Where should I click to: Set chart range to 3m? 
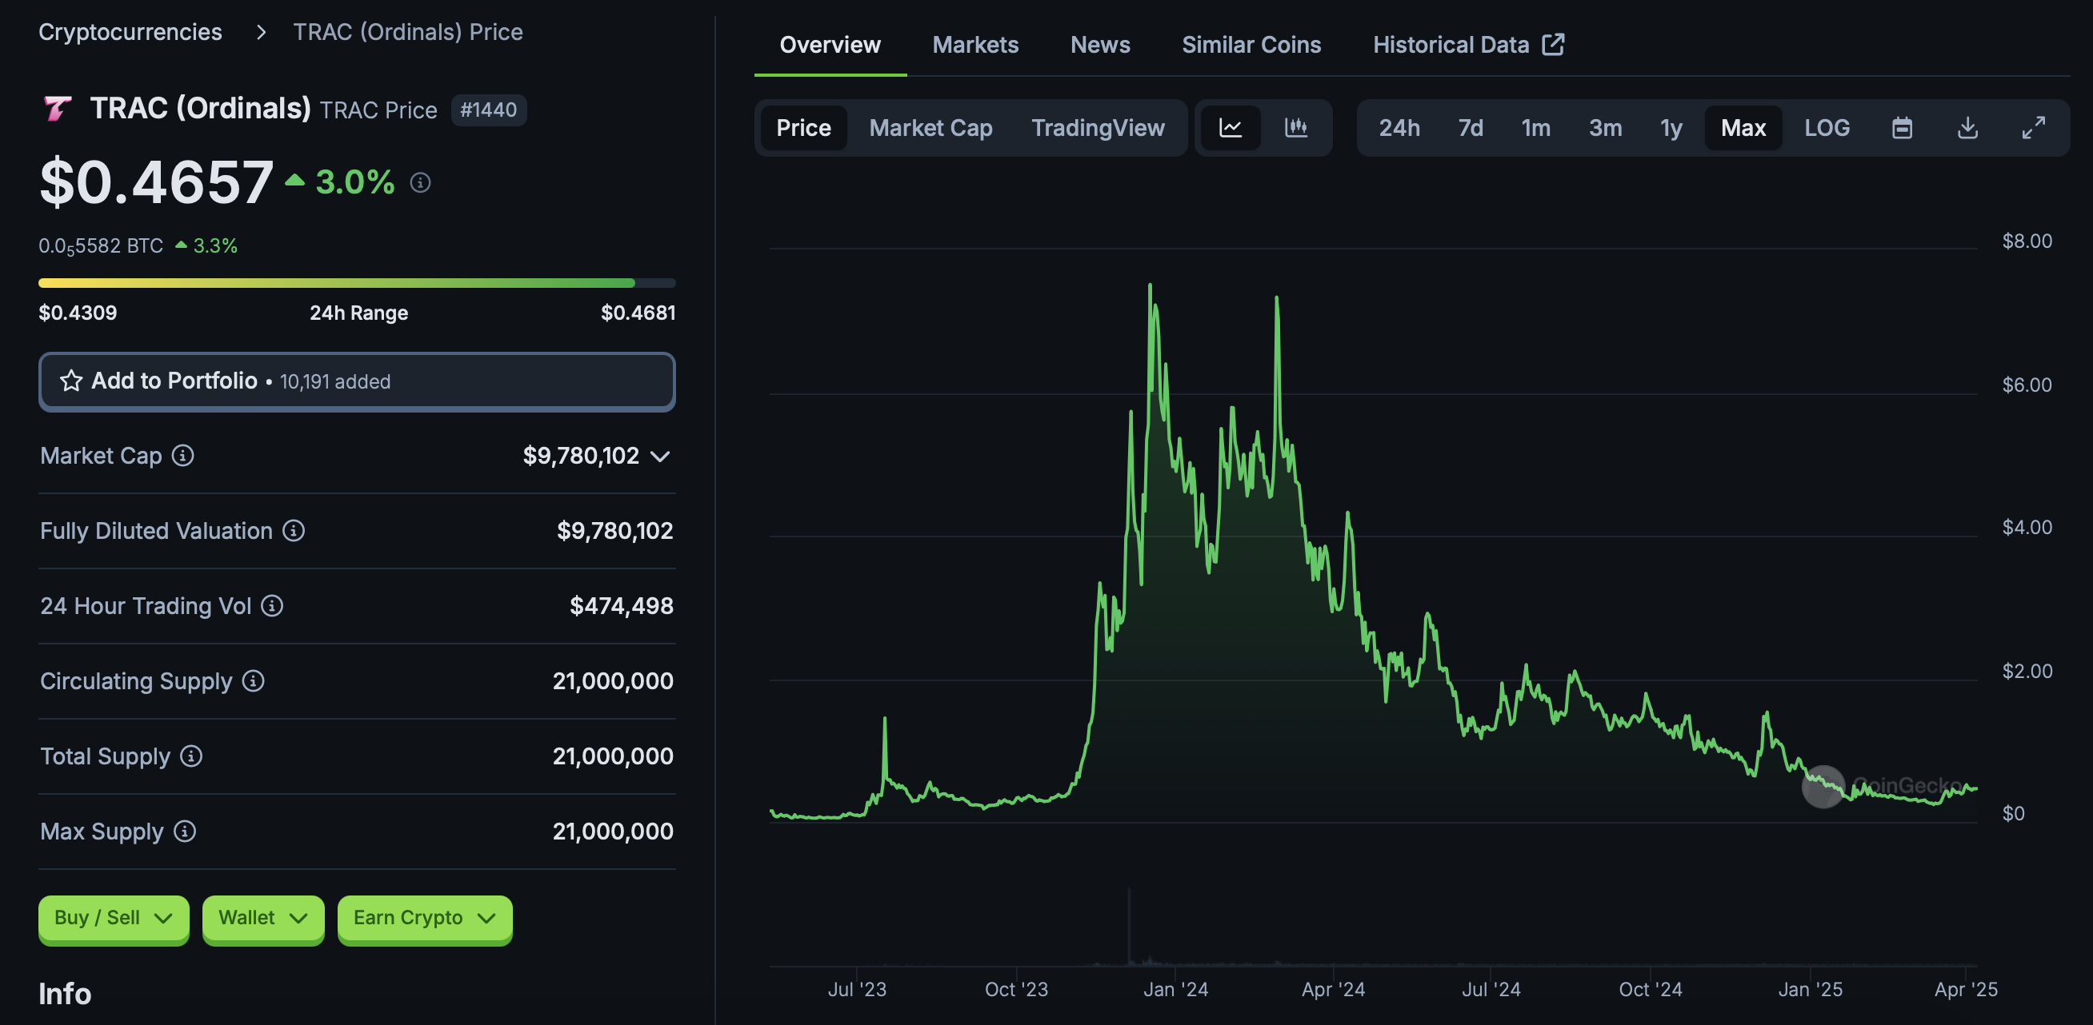tap(1605, 127)
